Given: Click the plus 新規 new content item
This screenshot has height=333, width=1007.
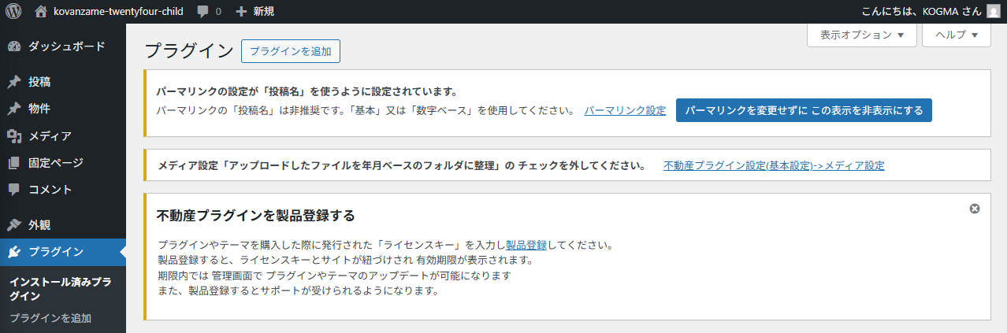Looking at the screenshot, I should pyautogui.click(x=255, y=12).
